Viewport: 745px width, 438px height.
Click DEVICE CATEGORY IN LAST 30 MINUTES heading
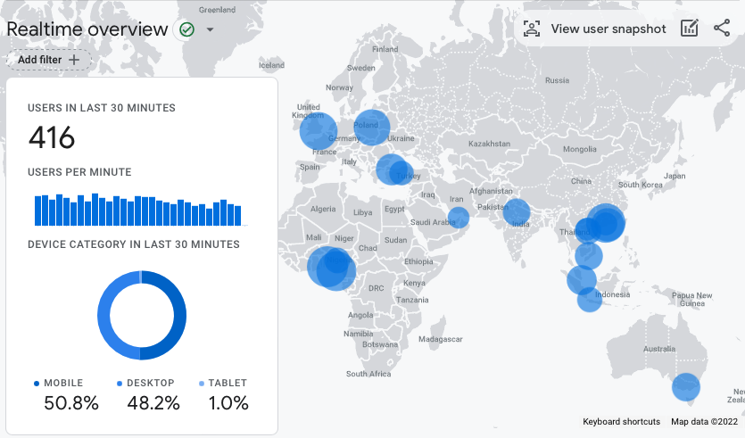(134, 244)
